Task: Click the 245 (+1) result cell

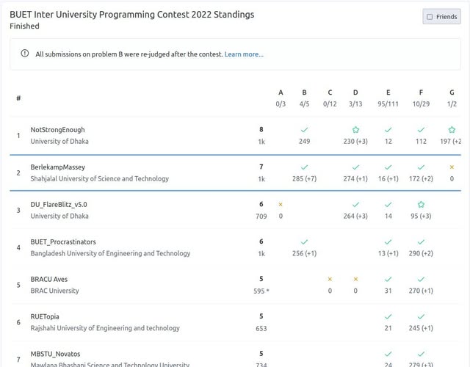Action: [x=421, y=328]
